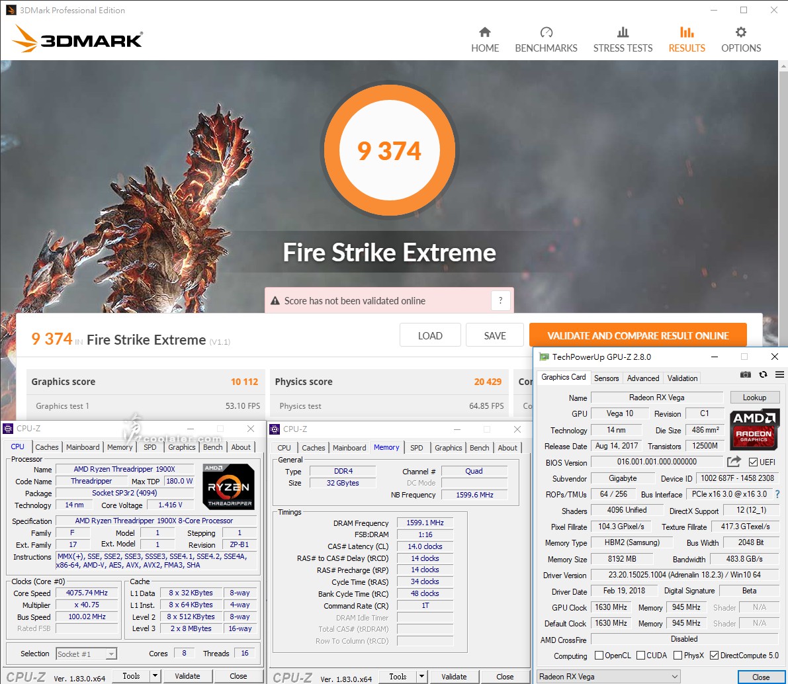The height and width of the screenshot is (684, 788).
Task: Click the Graphics score value 10 112
Action: [x=244, y=382]
